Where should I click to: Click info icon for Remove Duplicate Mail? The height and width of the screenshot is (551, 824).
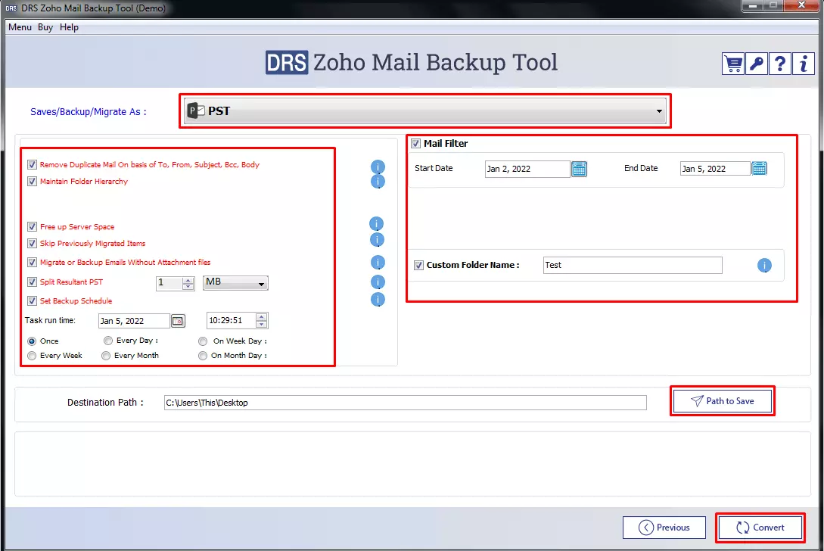[x=378, y=167]
